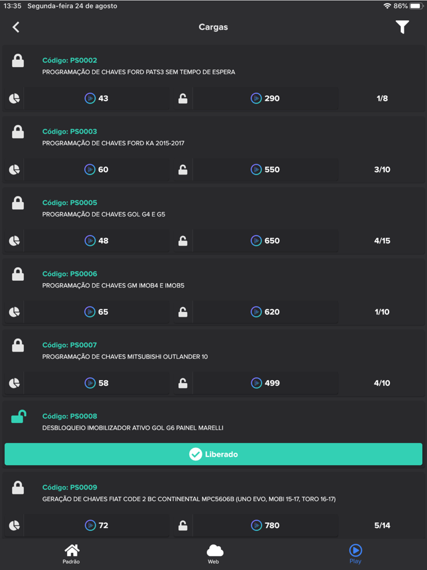
Task: Open the filter icon in the top bar
Action: [x=402, y=27]
